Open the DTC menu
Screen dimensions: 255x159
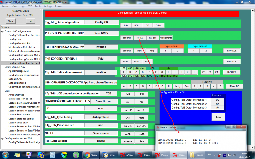(30, 6)
